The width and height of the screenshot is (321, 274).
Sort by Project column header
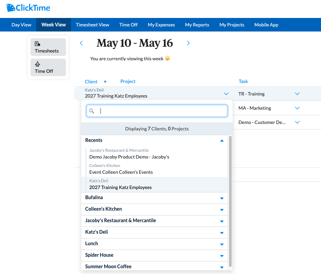coord(128,81)
